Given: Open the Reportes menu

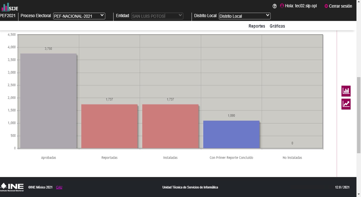Looking at the screenshot, I should (x=256, y=26).
